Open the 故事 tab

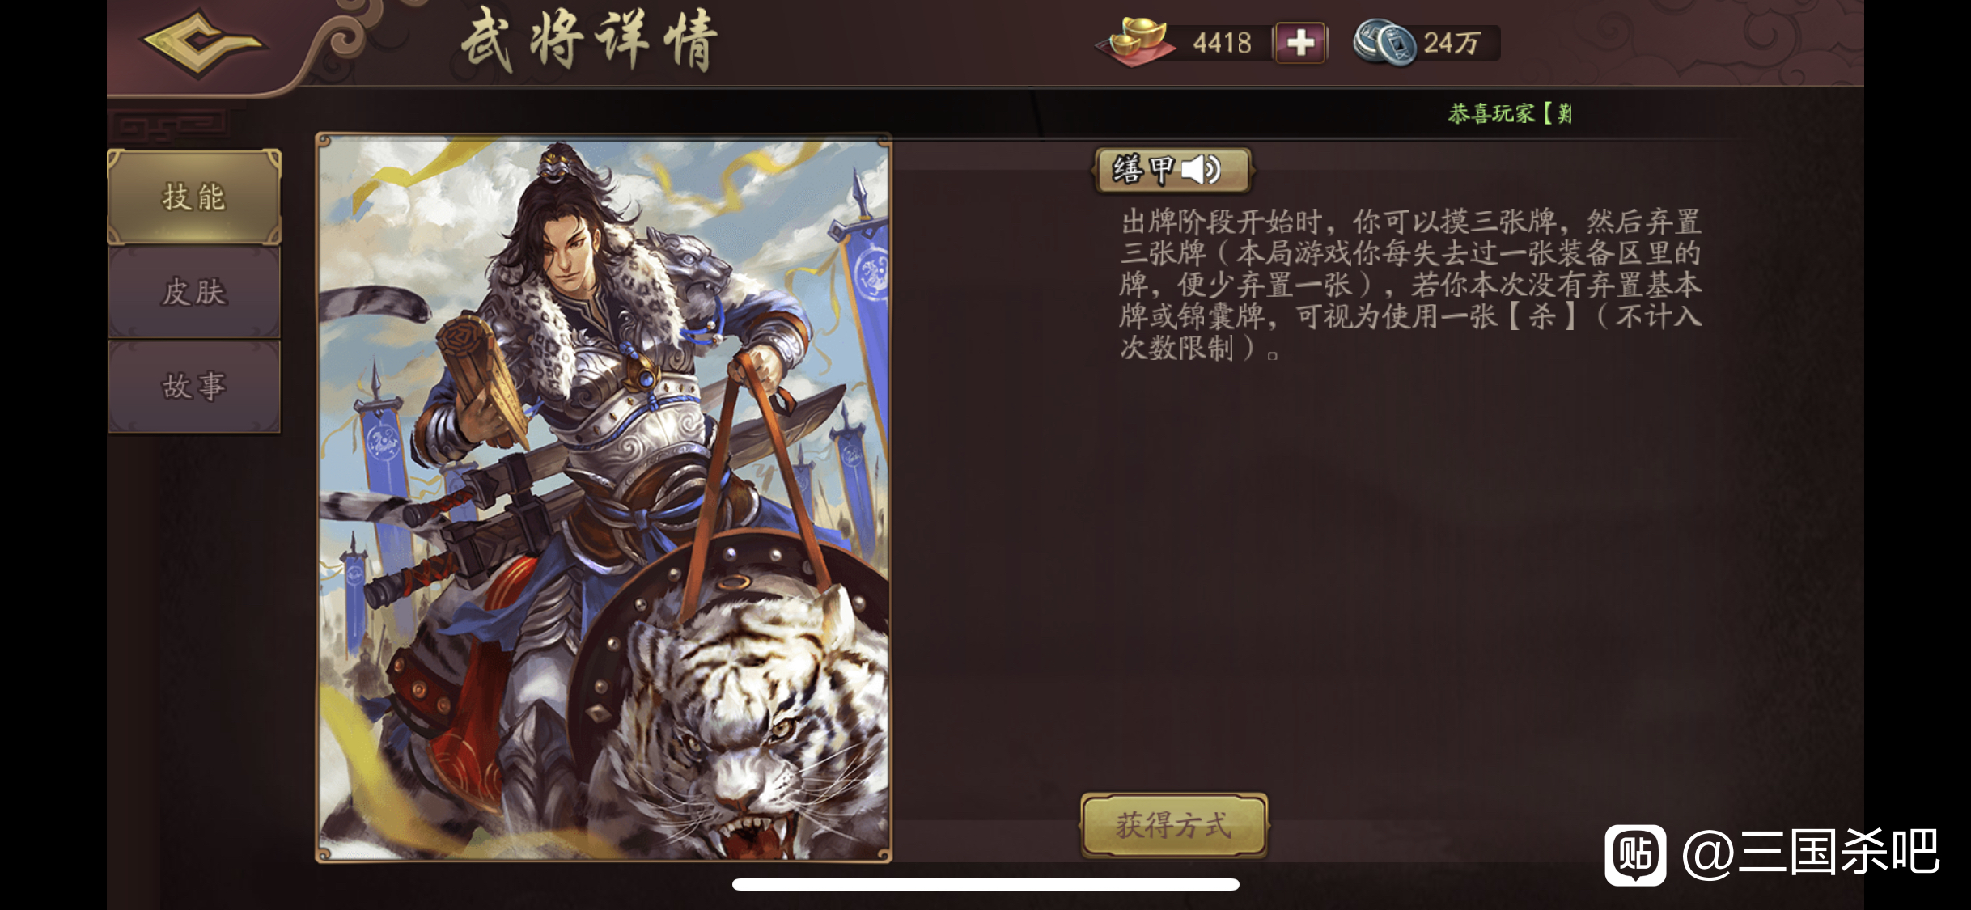tap(194, 386)
